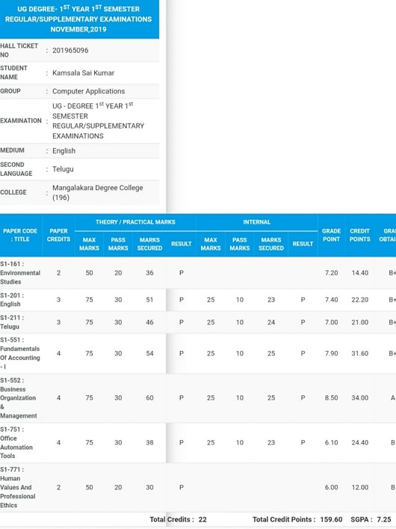The height and width of the screenshot is (529, 396).
Task: Click the Credit Points column header
Action: (x=359, y=235)
